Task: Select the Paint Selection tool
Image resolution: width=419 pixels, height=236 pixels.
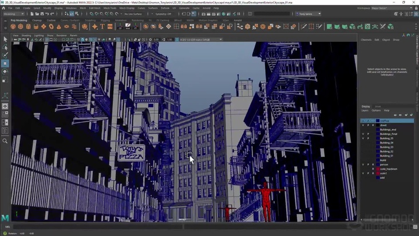Action: tap(5, 56)
